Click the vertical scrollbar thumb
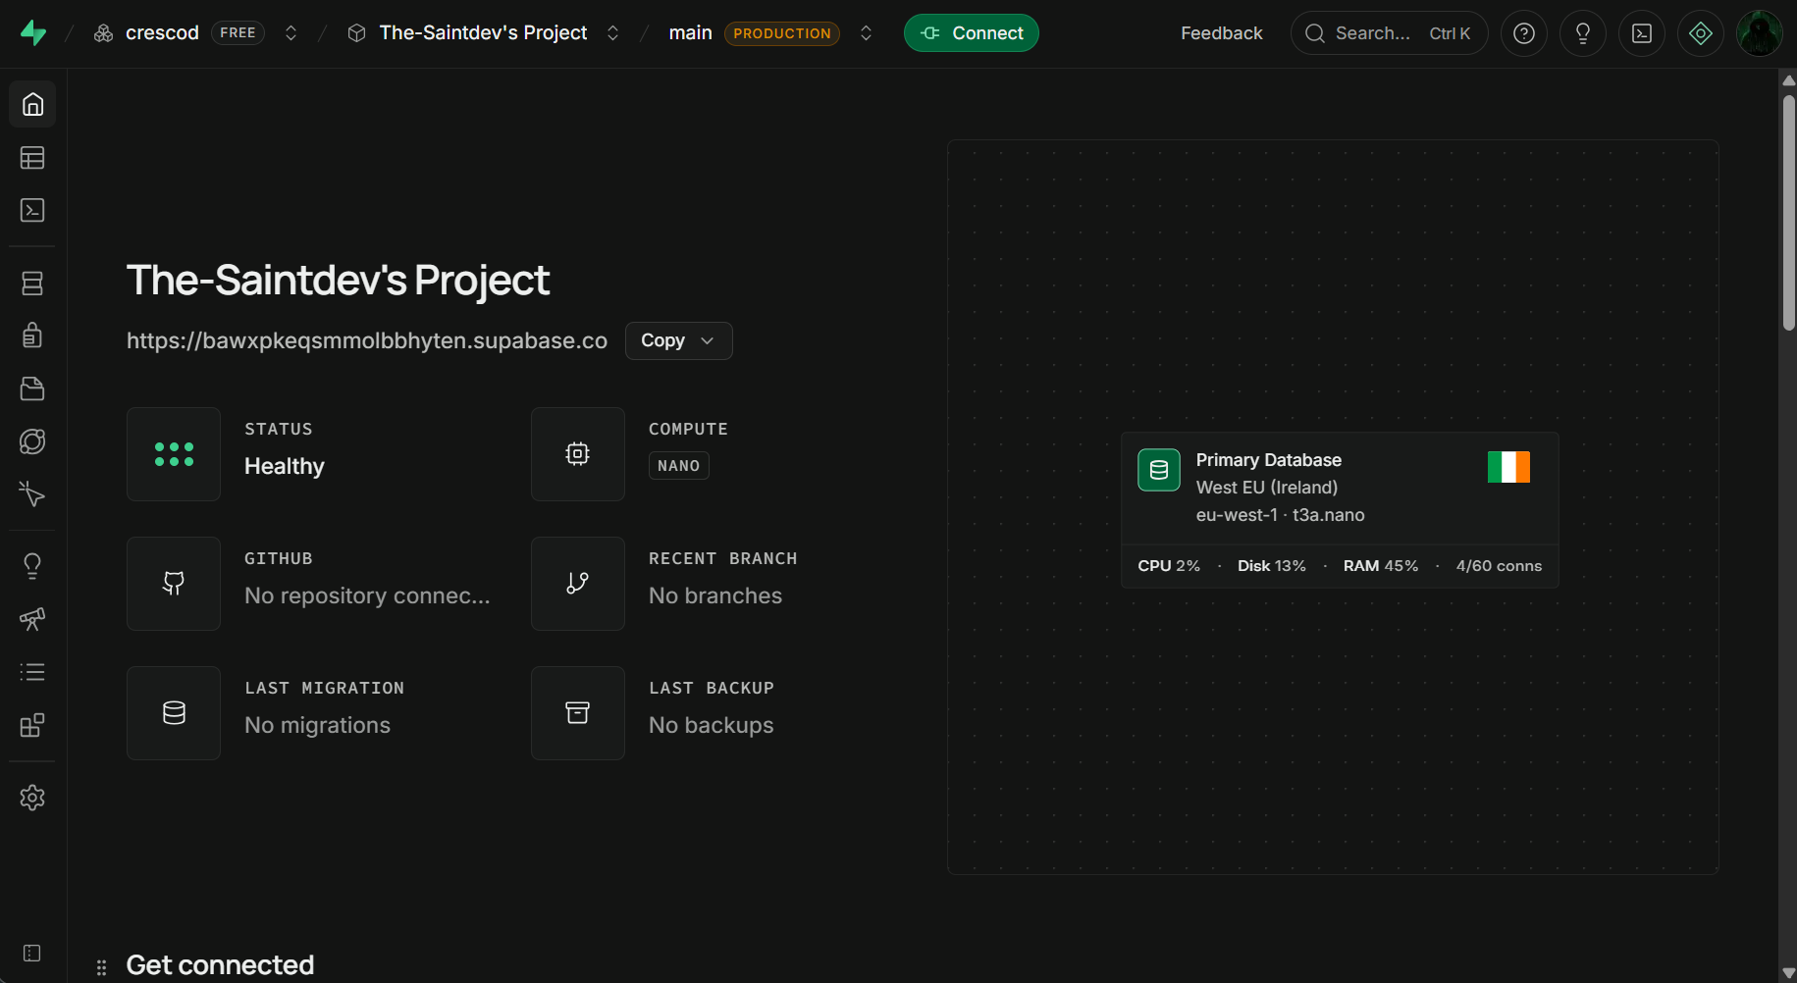1797x983 pixels. (1789, 212)
